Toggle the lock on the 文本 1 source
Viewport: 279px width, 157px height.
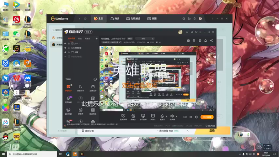coord(69,43)
